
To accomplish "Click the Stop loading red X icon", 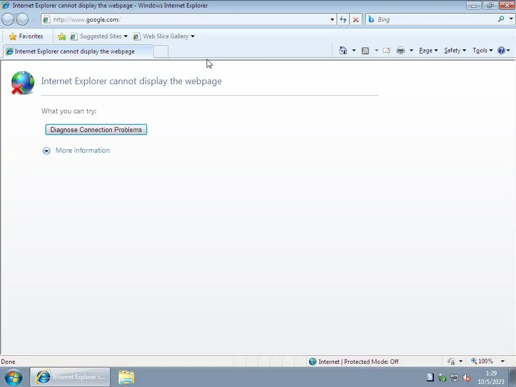I will [x=356, y=20].
